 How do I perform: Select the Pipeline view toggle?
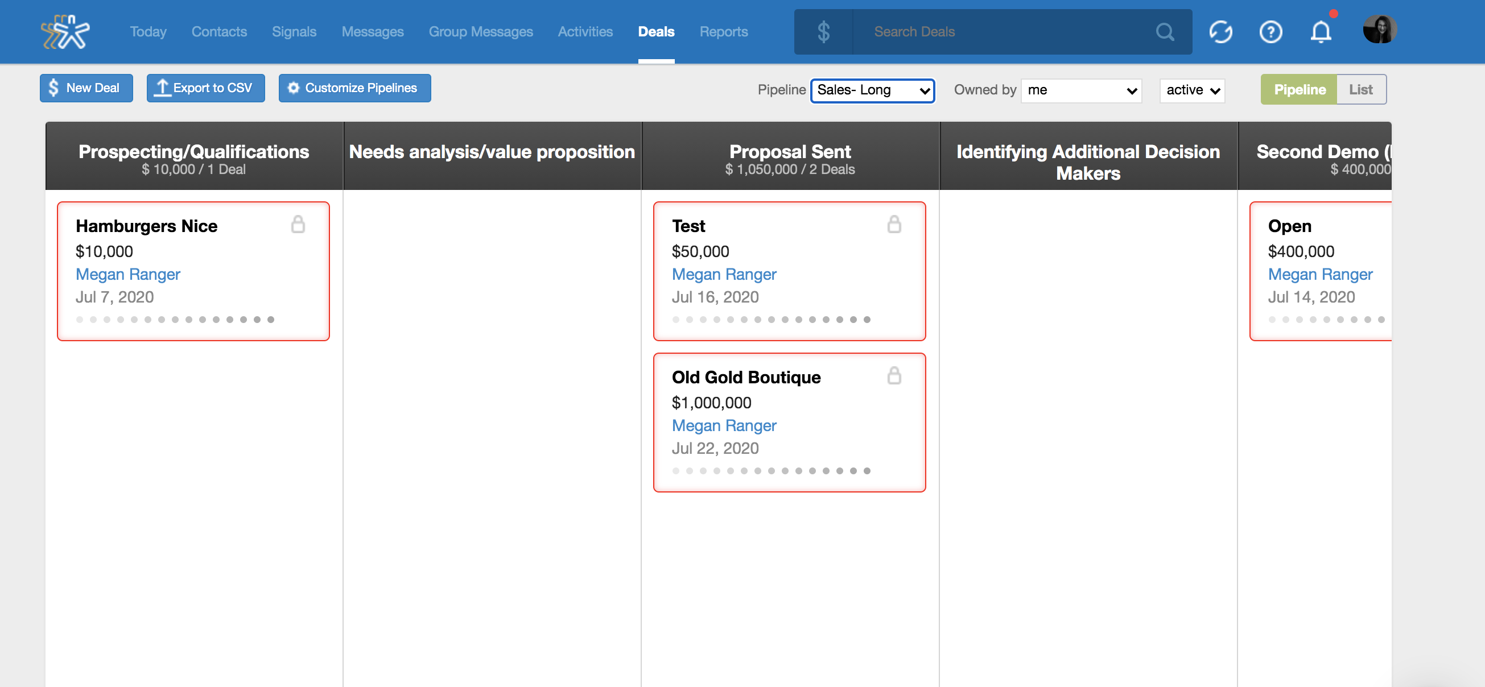coord(1300,89)
